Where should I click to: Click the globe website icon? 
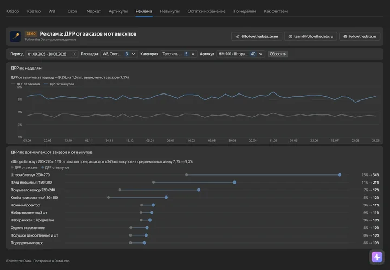[x=345, y=36]
